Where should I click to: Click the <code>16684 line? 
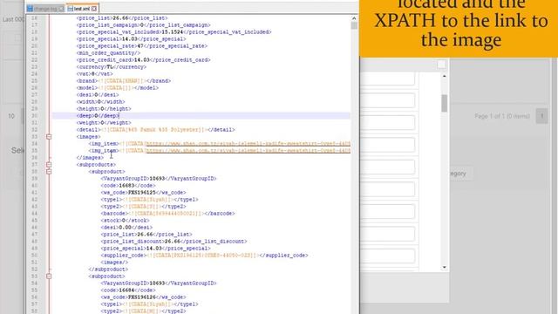(x=128, y=290)
